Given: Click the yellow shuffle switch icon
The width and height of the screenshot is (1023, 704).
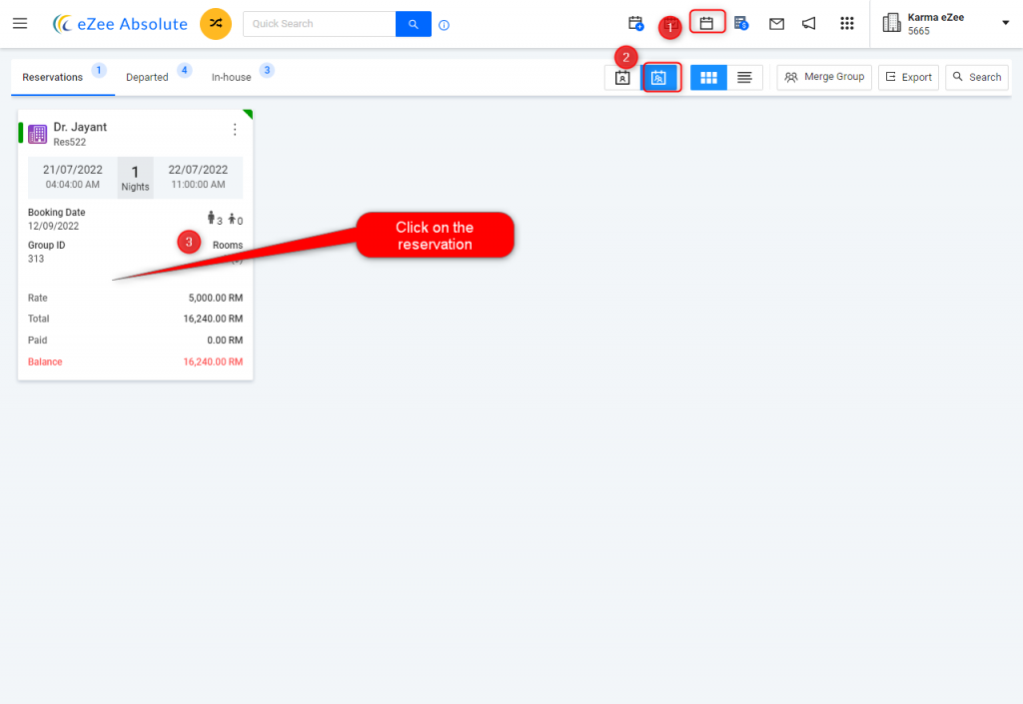Looking at the screenshot, I should tap(216, 24).
